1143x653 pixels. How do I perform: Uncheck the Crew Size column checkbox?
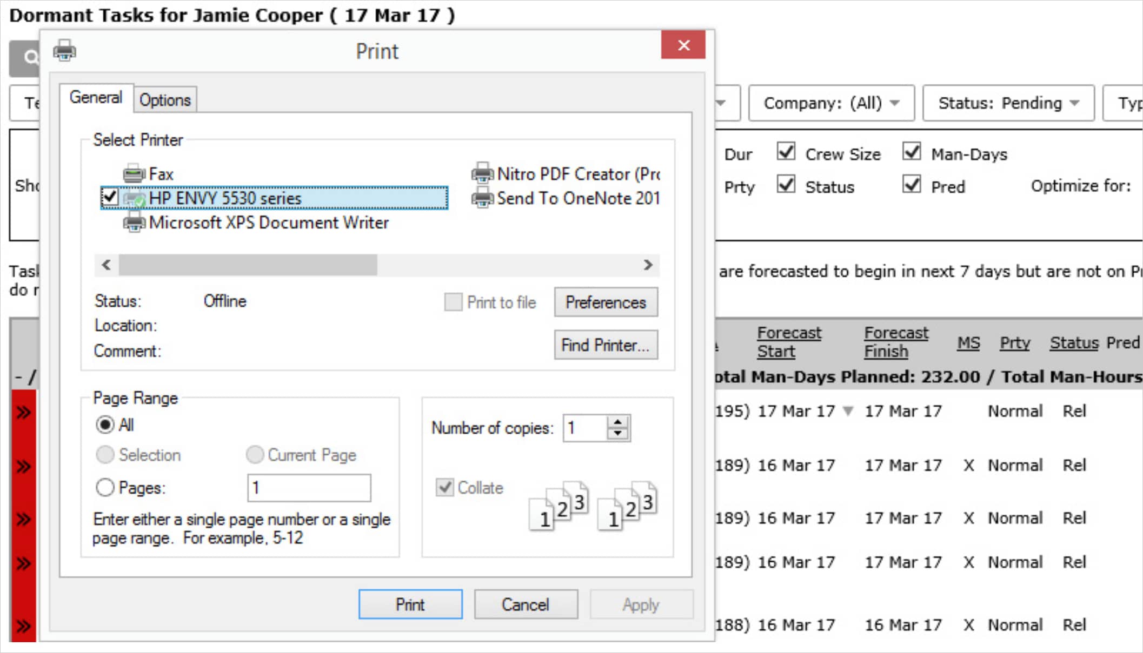[786, 152]
